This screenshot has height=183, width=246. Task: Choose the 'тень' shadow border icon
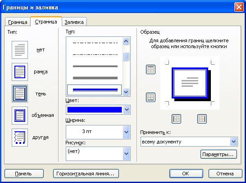tap(20, 94)
